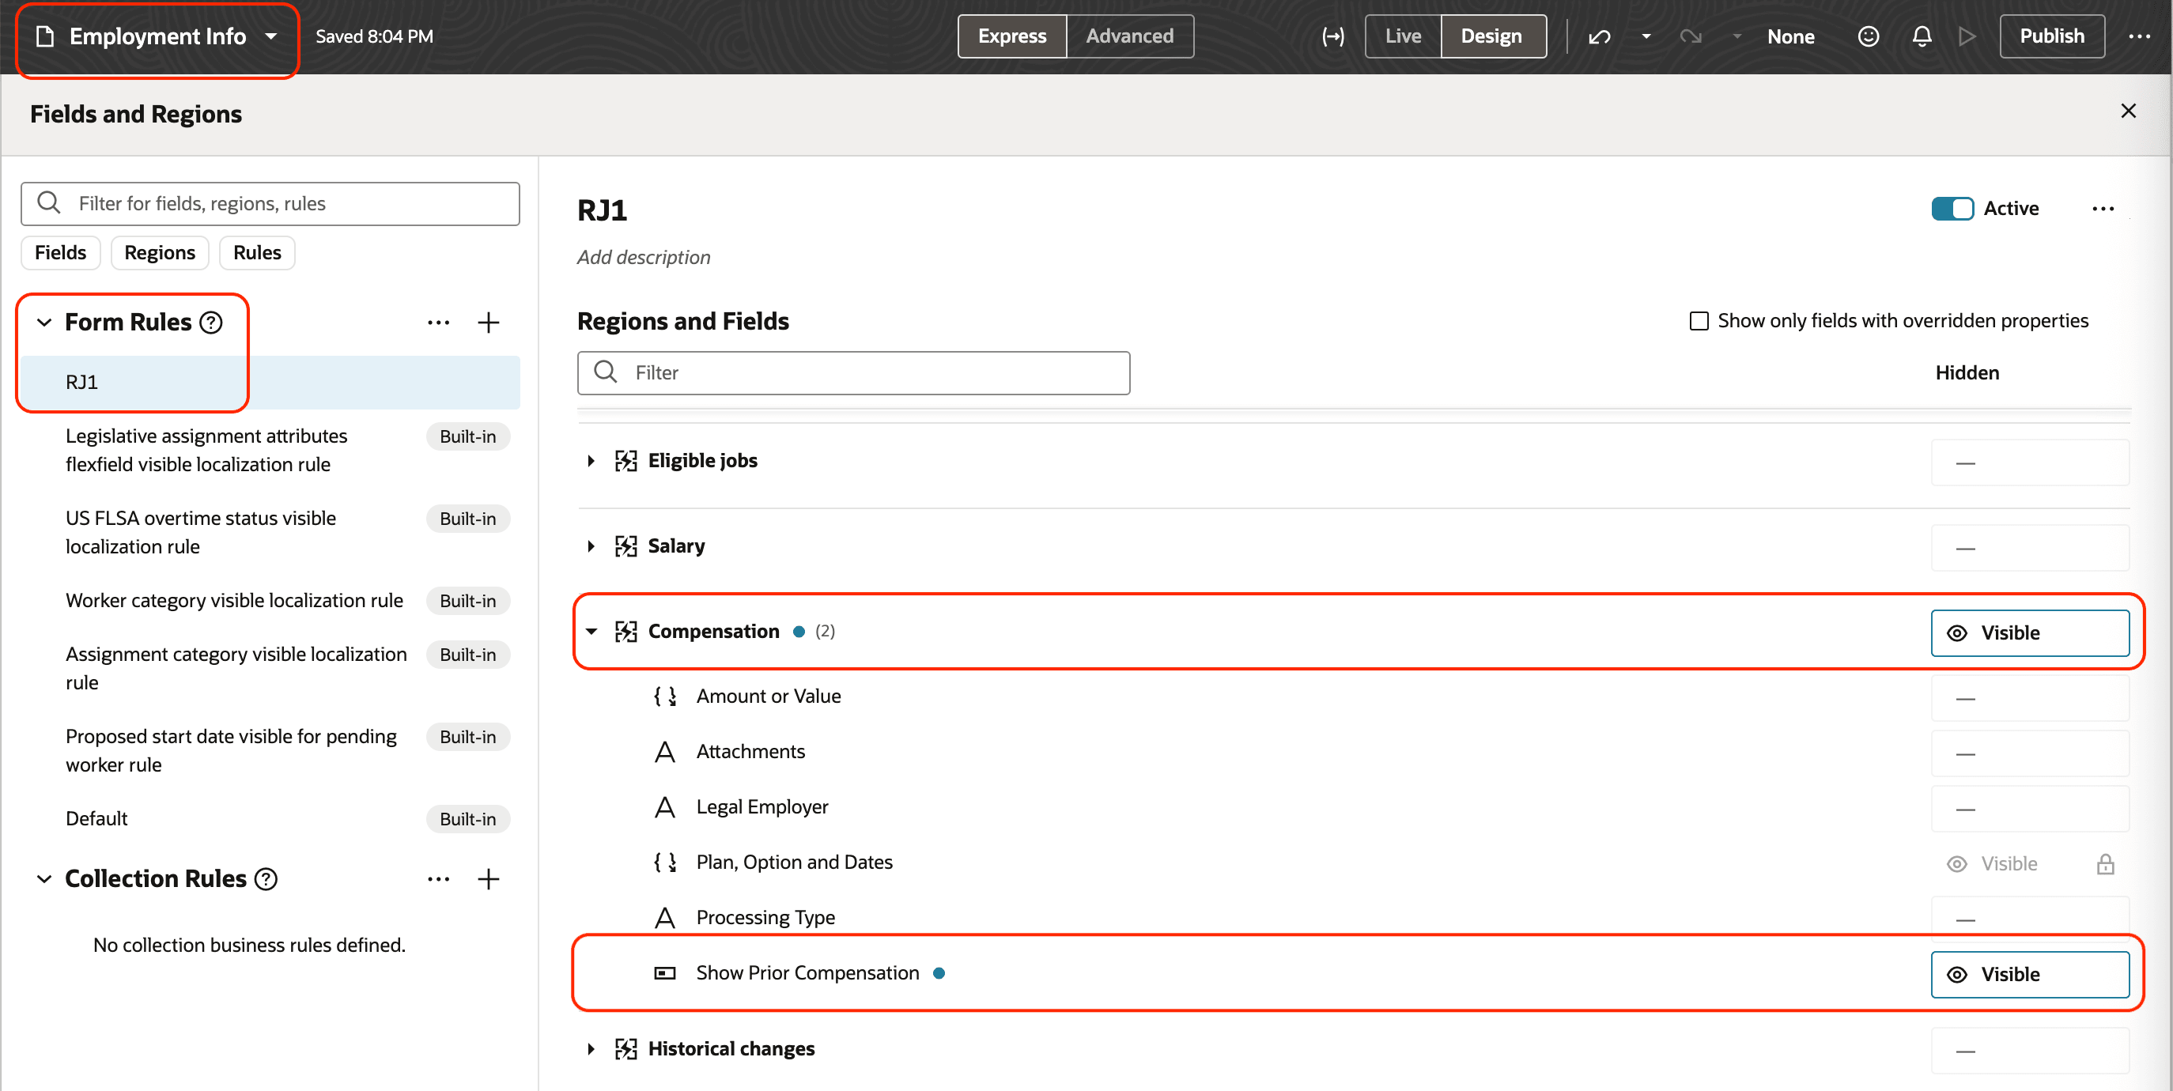The width and height of the screenshot is (2173, 1091).
Task: Click the preview play icon
Action: (1967, 36)
